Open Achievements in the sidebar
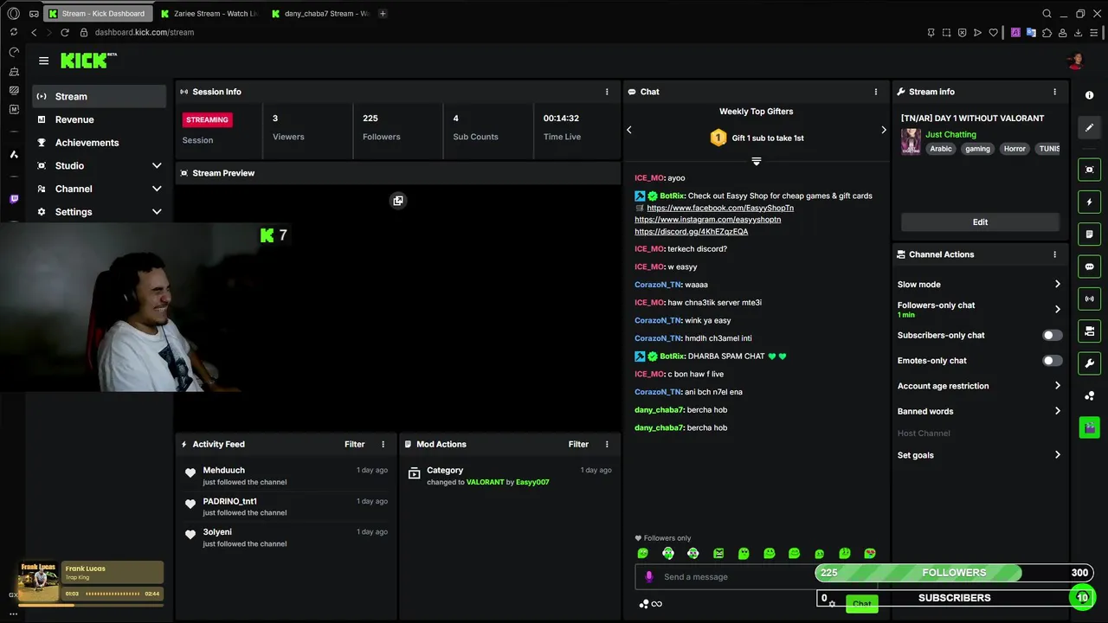Screen dimensions: 1108x623 coord(100,143)
